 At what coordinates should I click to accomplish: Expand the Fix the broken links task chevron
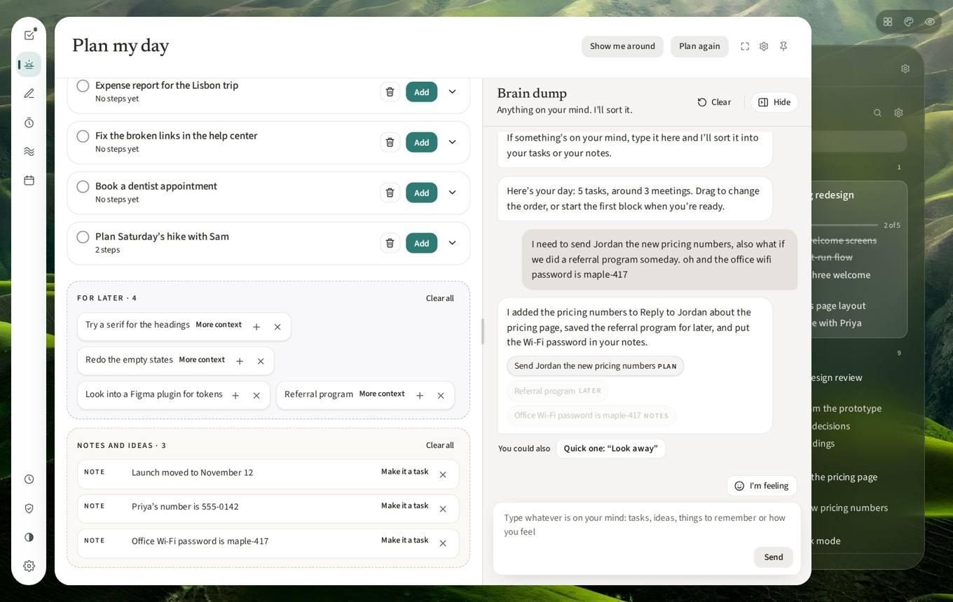452,142
